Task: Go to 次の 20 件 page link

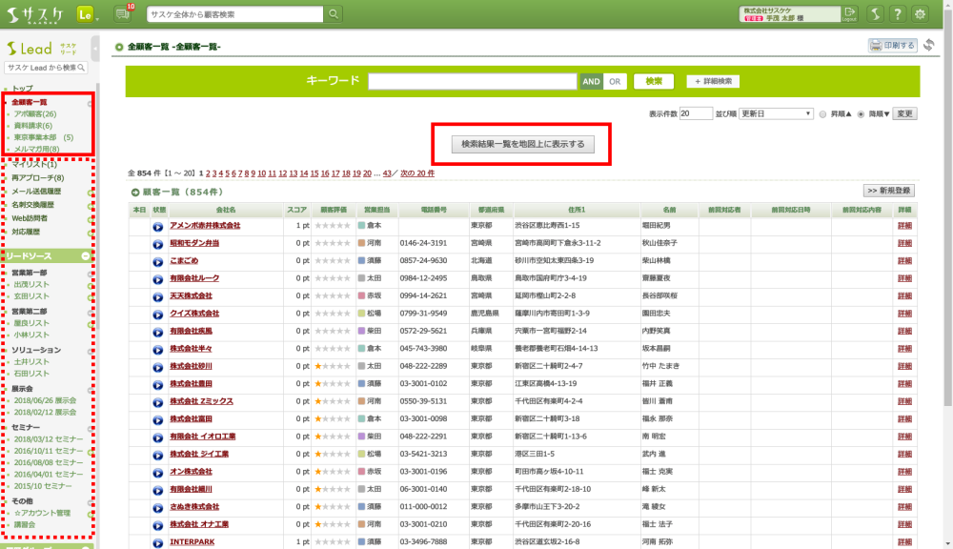Action: (416, 173)
